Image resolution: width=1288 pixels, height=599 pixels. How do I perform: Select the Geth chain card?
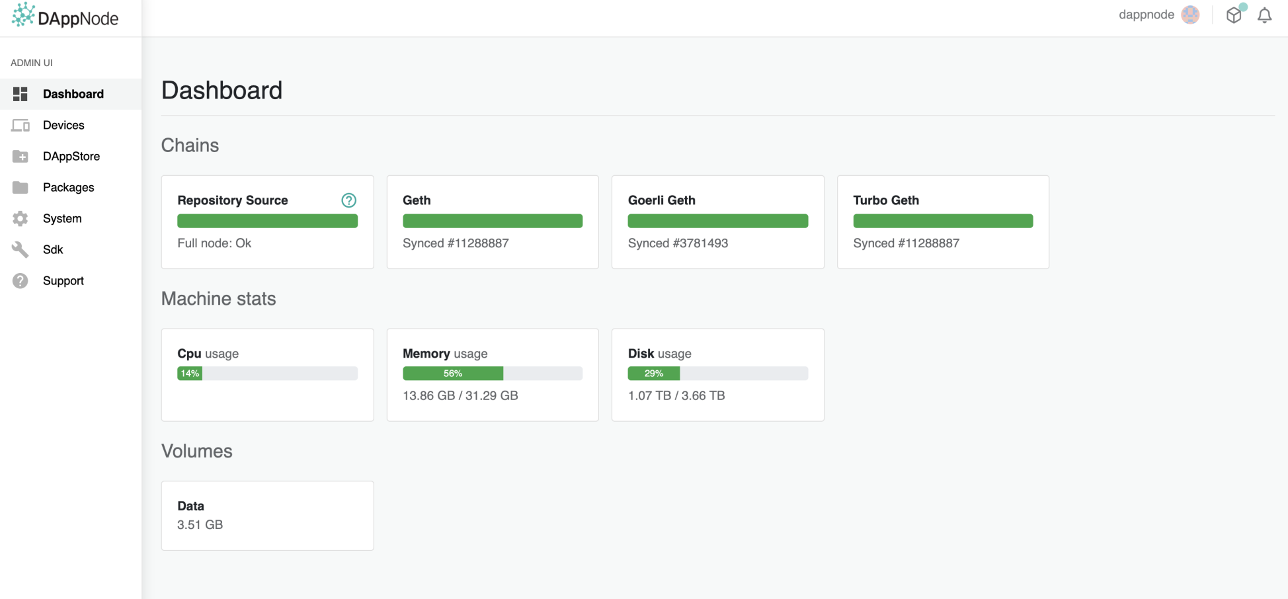point(493,221)
